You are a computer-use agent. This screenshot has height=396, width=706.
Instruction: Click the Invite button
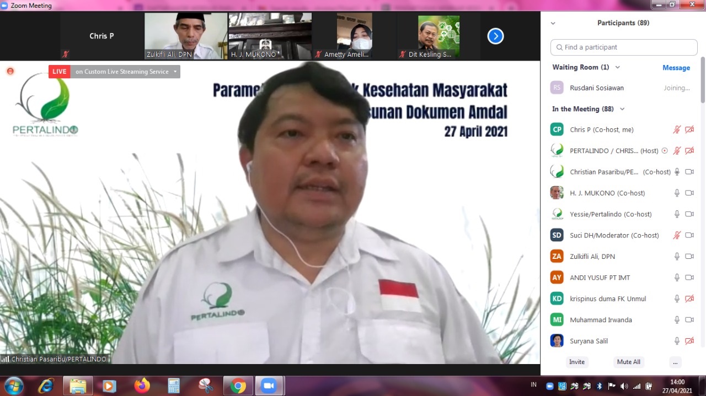(x=577, y=362)
